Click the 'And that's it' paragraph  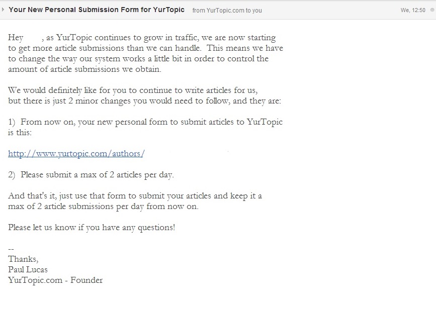click(x=135, y=201)
